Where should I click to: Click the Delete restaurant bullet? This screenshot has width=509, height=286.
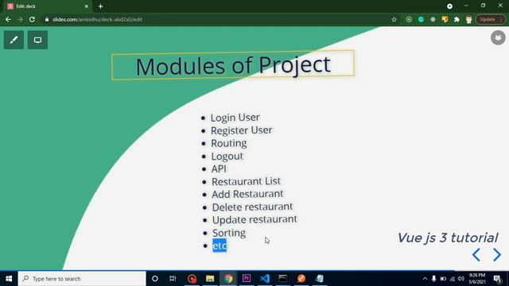tap(252, 207)
